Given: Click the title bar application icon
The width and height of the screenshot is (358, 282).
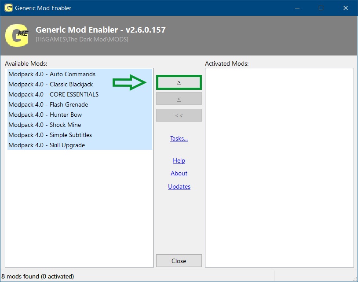Looking at the screenshot, I should (9, 8).
